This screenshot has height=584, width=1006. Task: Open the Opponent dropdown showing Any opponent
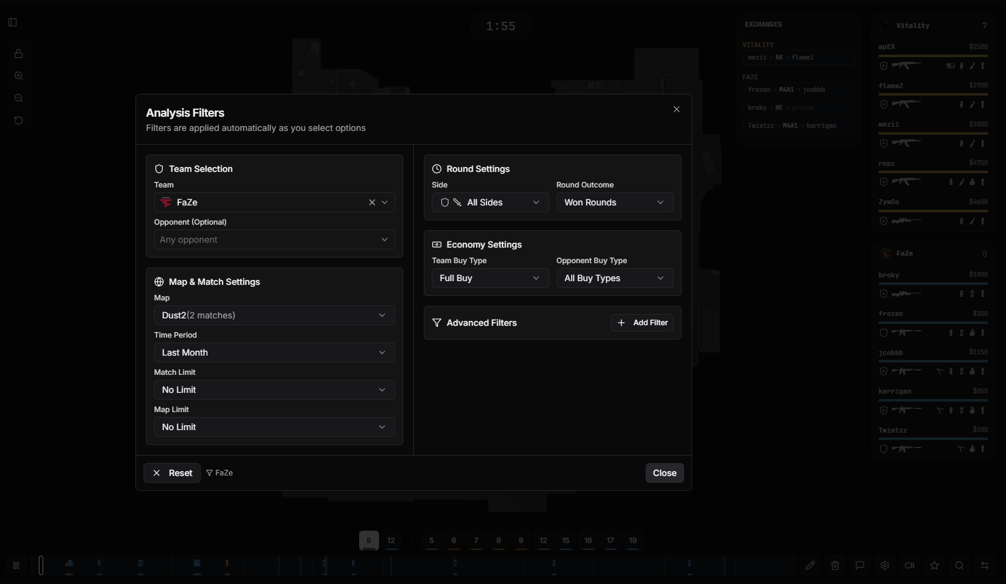(274, 240)
